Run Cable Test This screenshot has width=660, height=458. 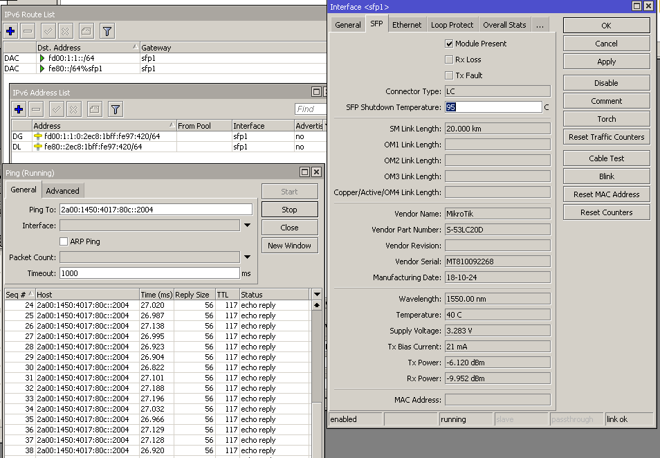click(607, 158)
